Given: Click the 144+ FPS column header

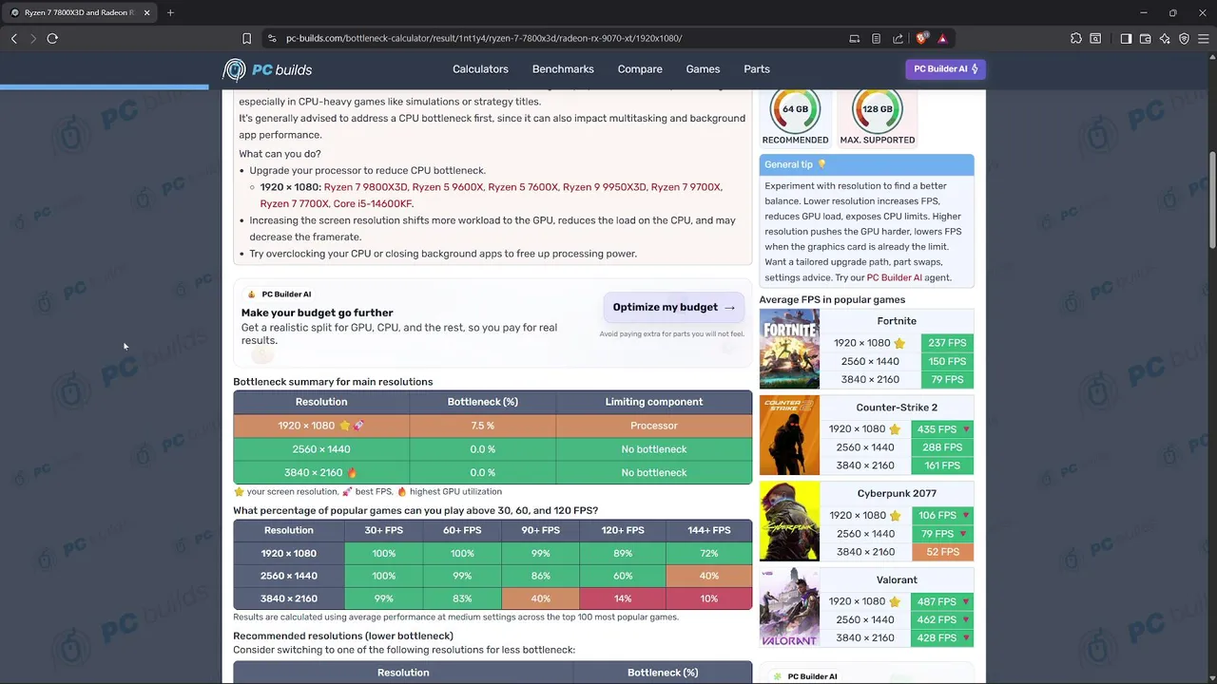Looking at the screenshot, I should coord(708,530).
